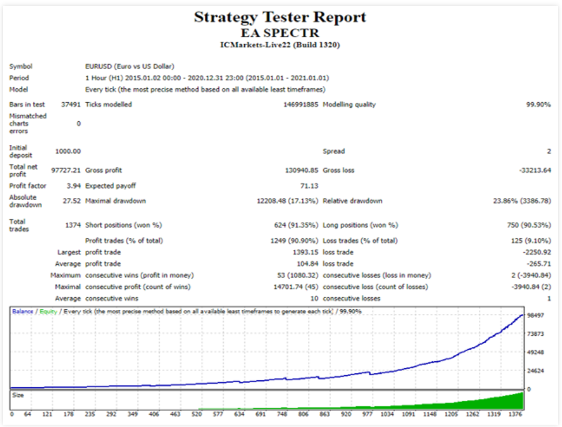The width and height of the screenshot is (562, 427).
Task: Click Largest profit trade value 1393.15
Action: pyautogui.click(x=305, y=252)
